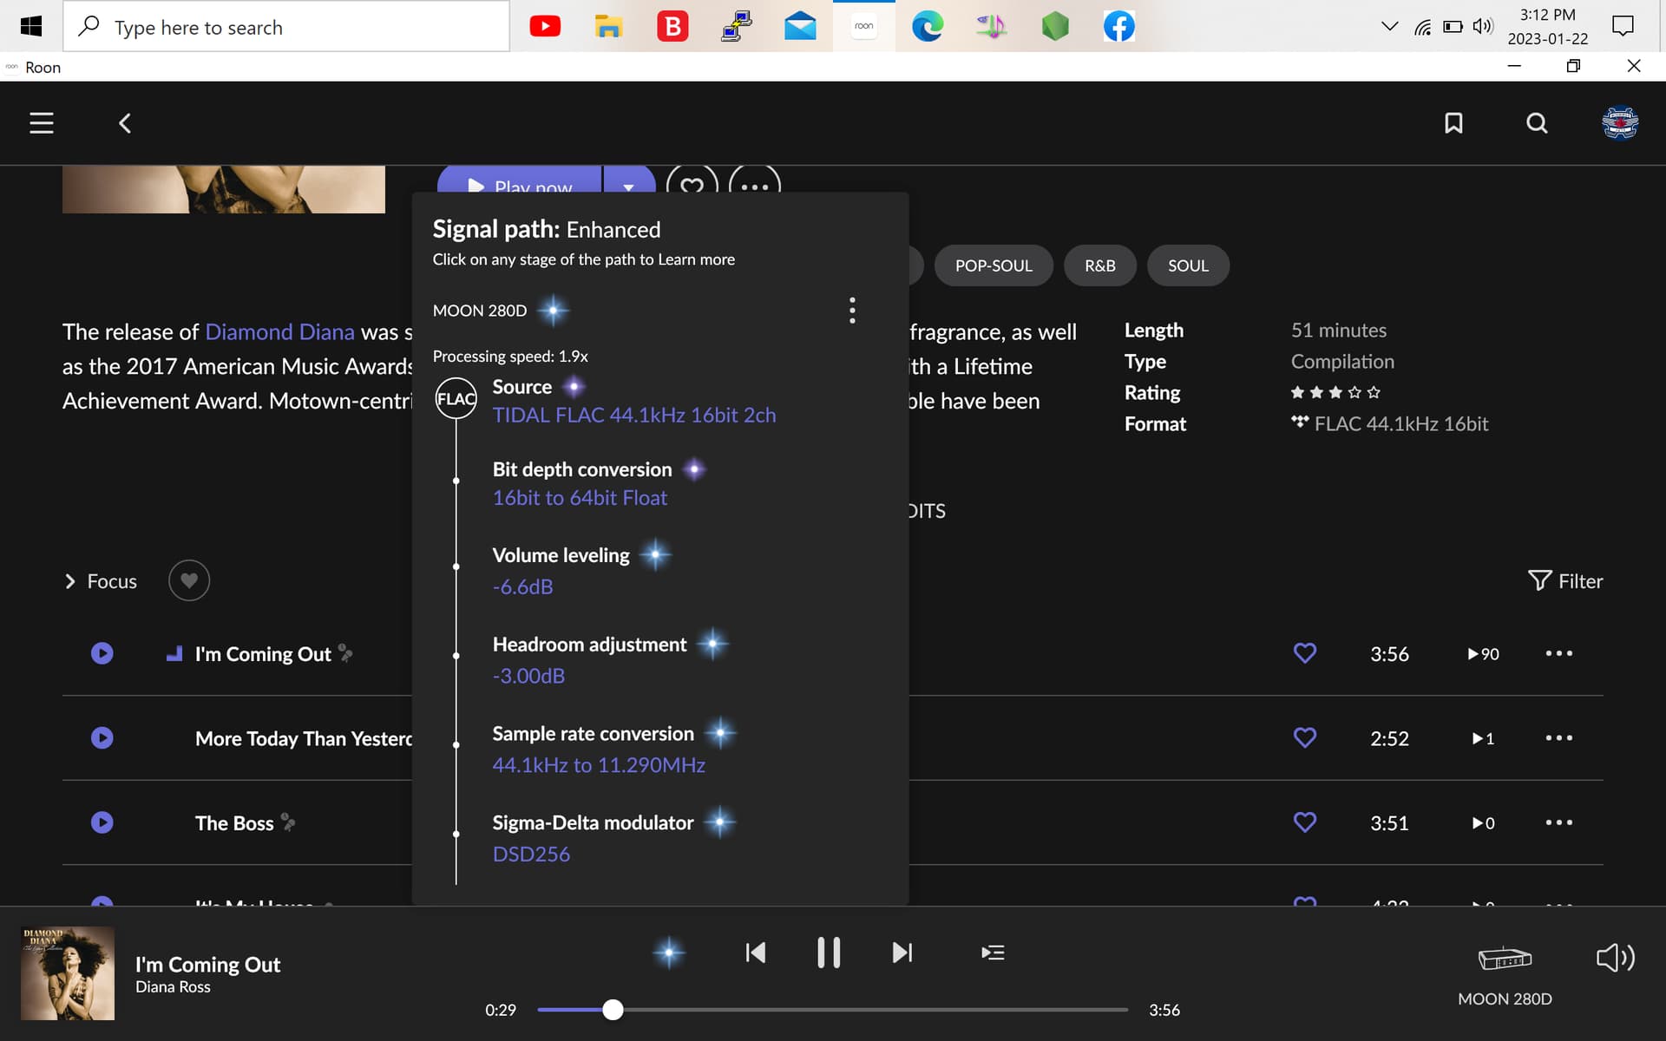This screenshot has height=1041, width=1666.
Task: Open Mail app from taskbar
Action: point(799,27)
